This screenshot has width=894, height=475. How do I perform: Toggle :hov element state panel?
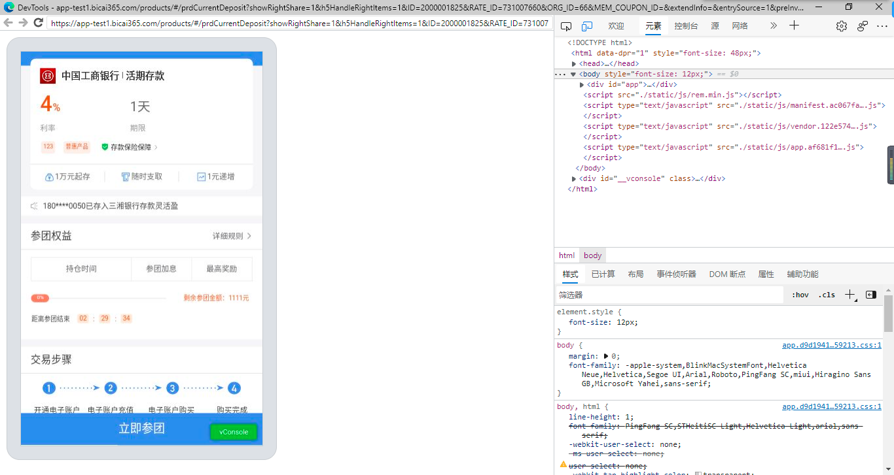tap(800, 295)
